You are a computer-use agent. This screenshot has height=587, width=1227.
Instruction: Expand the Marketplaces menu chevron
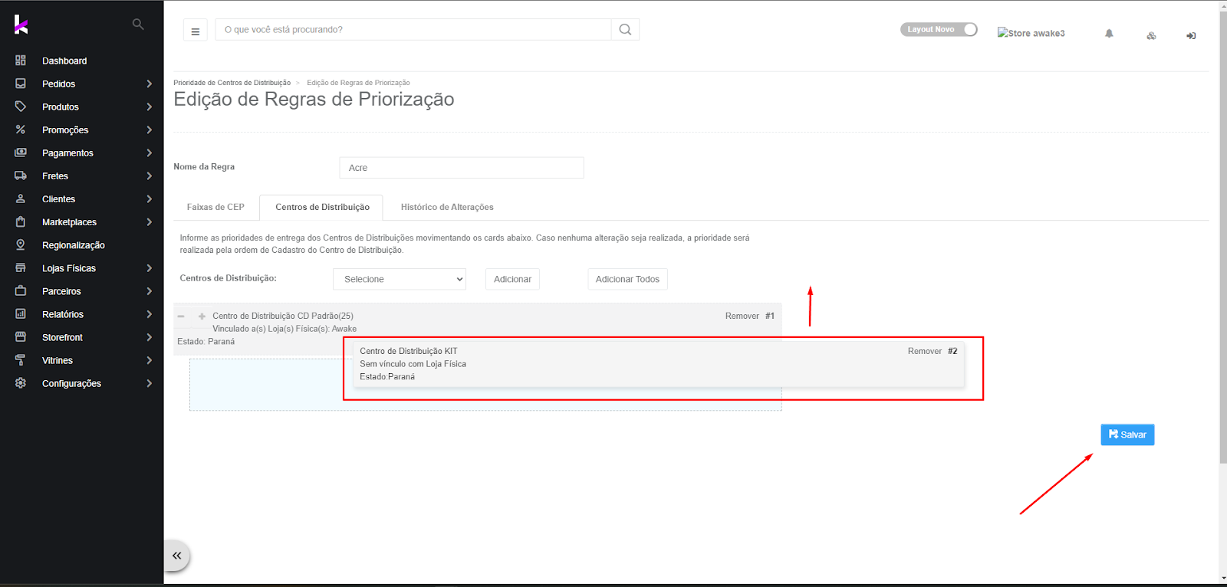pos(150,221)
